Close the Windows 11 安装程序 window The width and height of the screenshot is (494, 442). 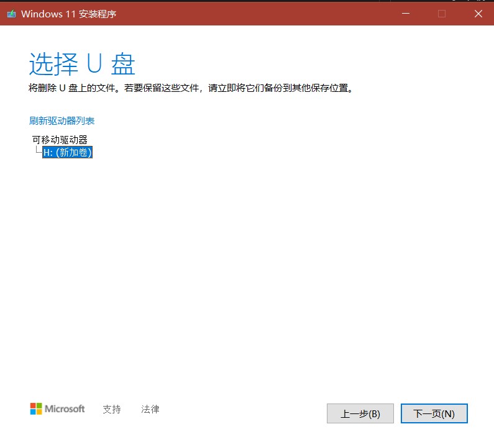478,14
